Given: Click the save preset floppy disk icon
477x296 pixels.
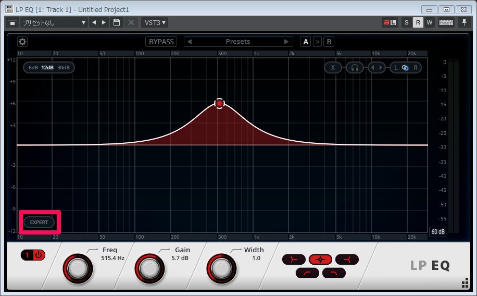Looking at the screenshot, I should [117, 22].
